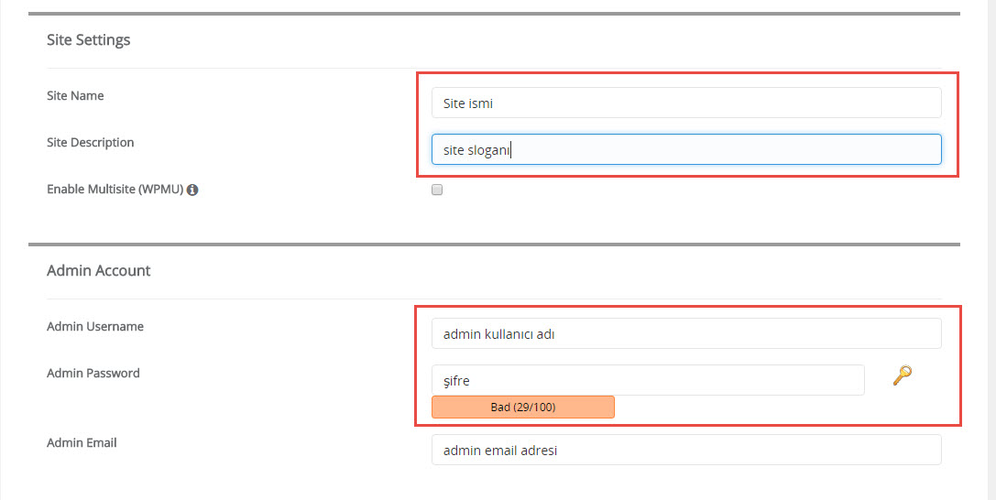Click the Admin Username label
This screenshot has width=996, height=500.
click(x=95, y=327)
